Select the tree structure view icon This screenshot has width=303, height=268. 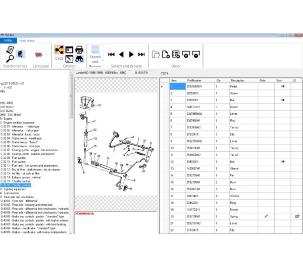click(59, 50)
